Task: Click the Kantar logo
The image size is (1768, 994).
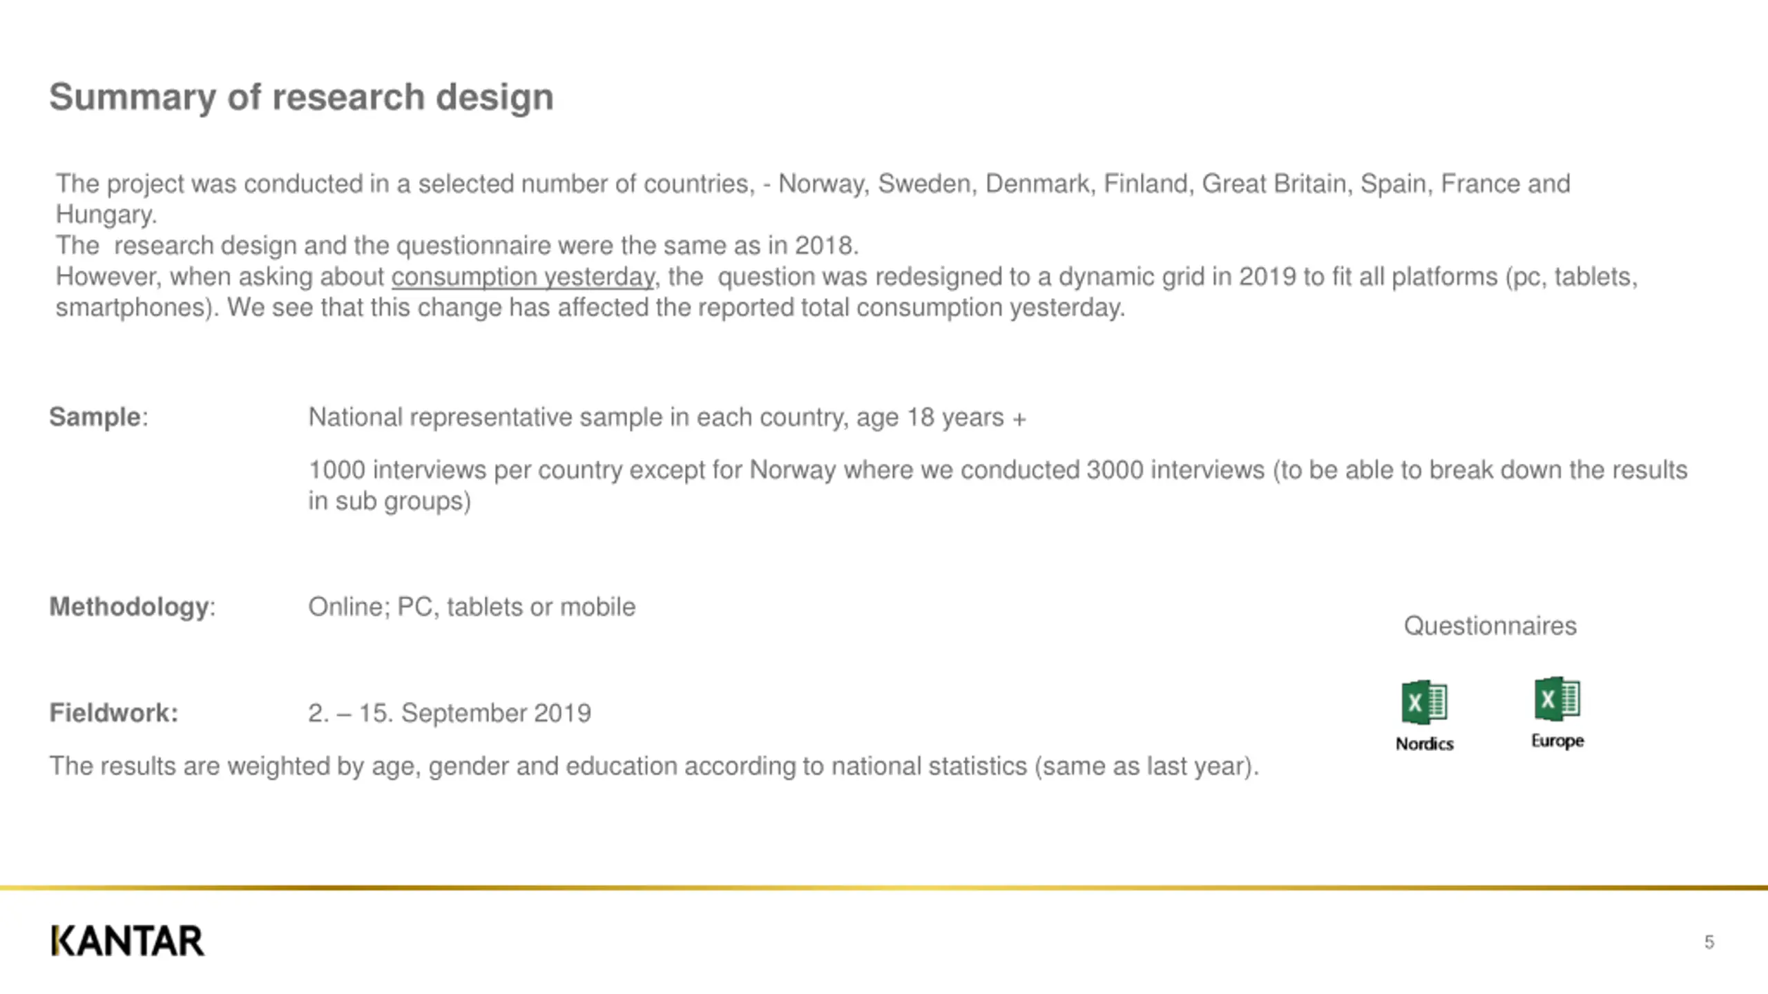Action: pos(128,942)
